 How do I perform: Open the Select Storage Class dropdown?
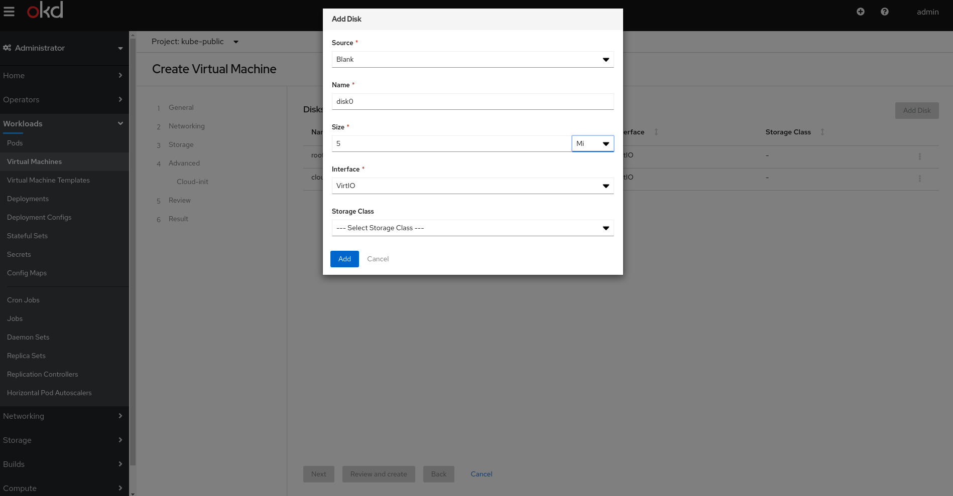tap(472, 228)
